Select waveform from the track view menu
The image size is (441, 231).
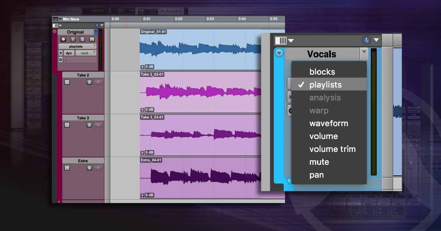[x=329, y=123]
